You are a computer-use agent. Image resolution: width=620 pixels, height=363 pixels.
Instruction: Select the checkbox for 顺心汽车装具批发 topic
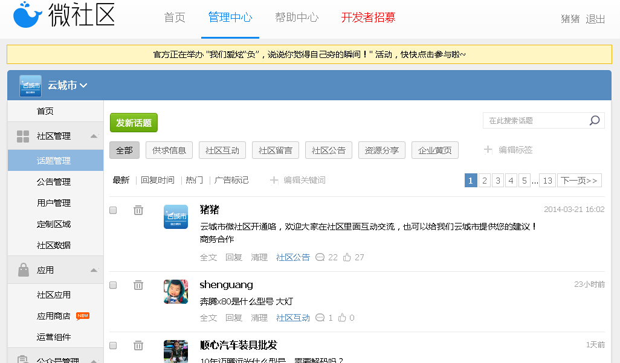point(113,345)
